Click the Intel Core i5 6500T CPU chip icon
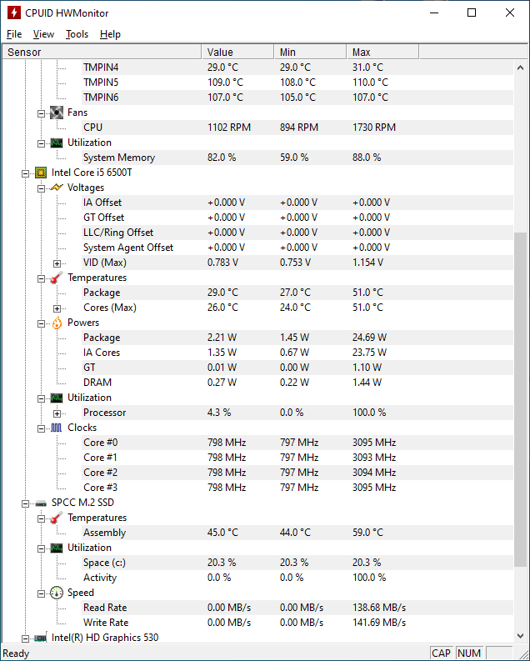Image resolution: width=530 pixels, height=661 pixels. point(41,173)
